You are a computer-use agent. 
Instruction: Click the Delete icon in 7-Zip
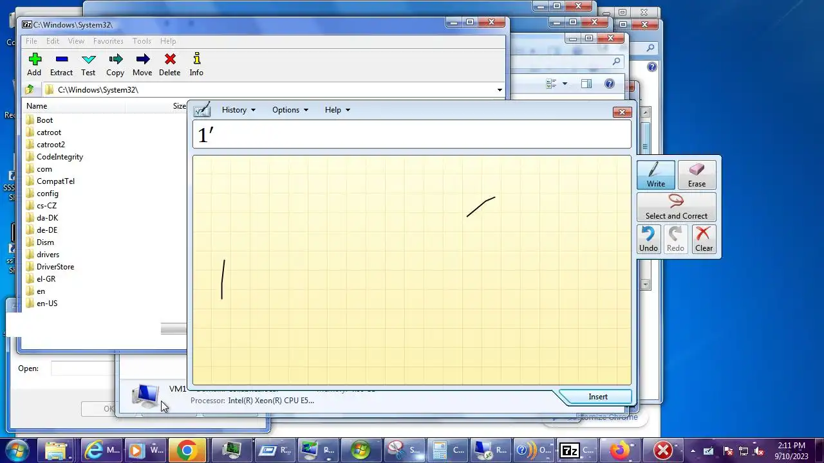(x=170, y=60)
